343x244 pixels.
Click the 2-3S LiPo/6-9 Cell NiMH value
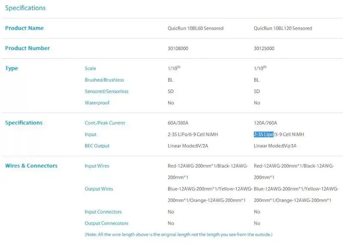193,134
